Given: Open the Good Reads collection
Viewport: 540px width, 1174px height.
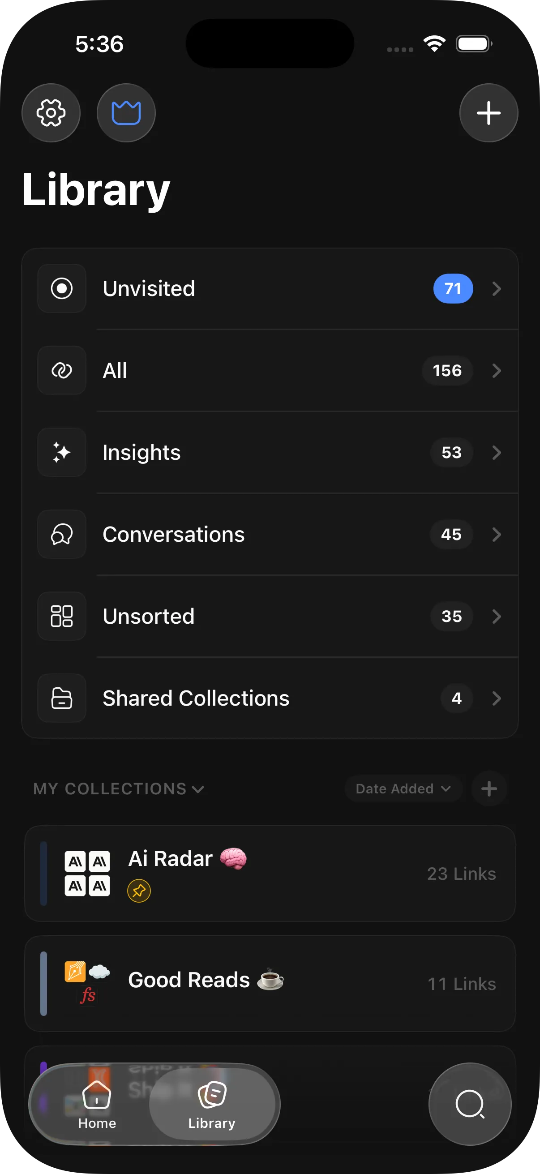Looking at the screenshot, I should tap(270, 983).
